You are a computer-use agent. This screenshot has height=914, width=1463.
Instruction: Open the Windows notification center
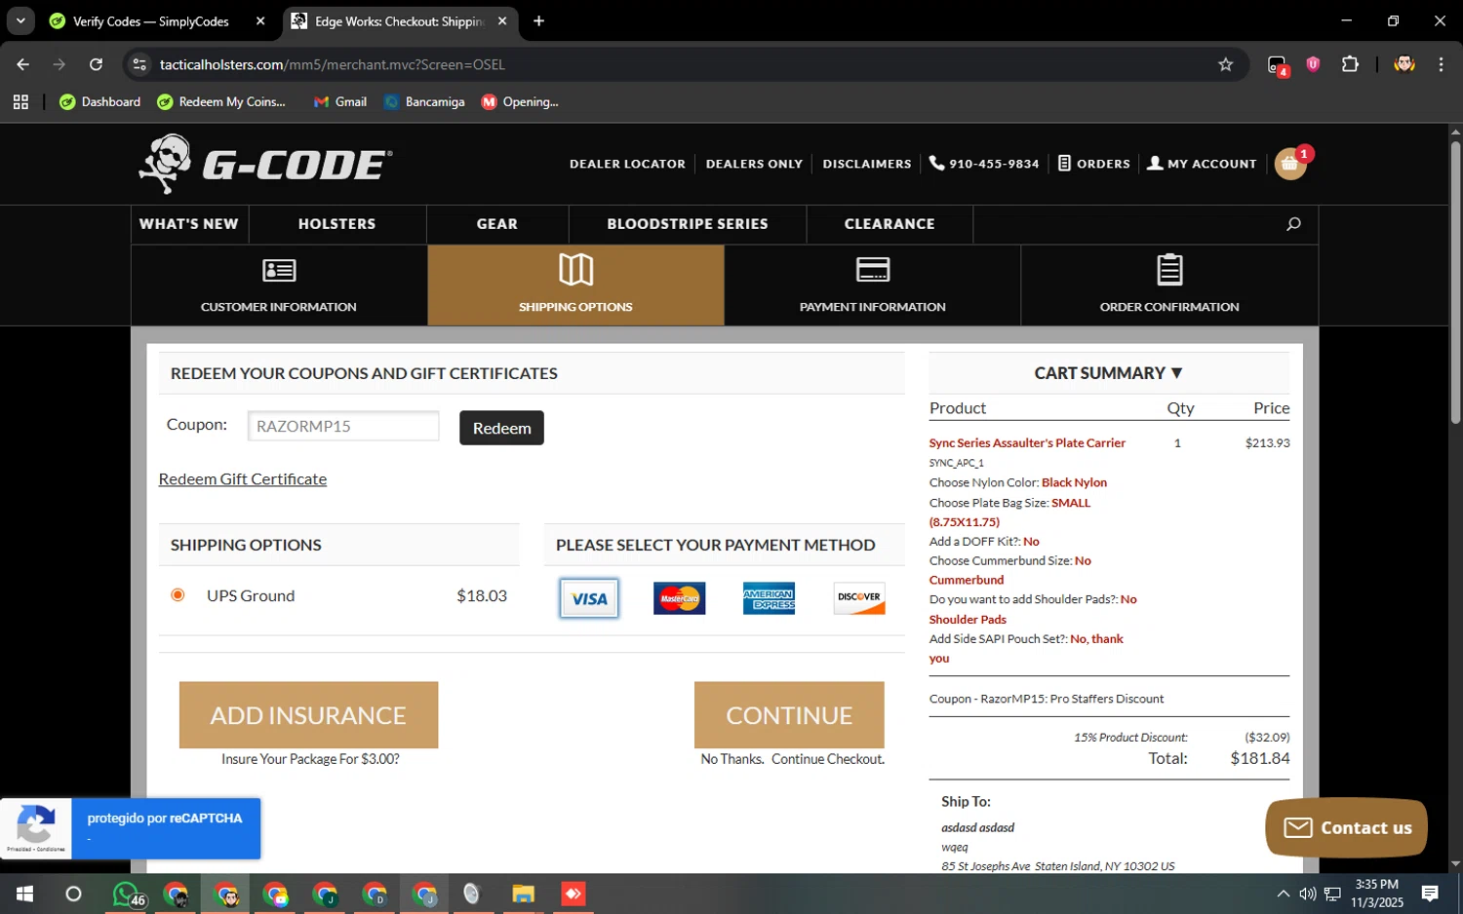(1430, 894)
